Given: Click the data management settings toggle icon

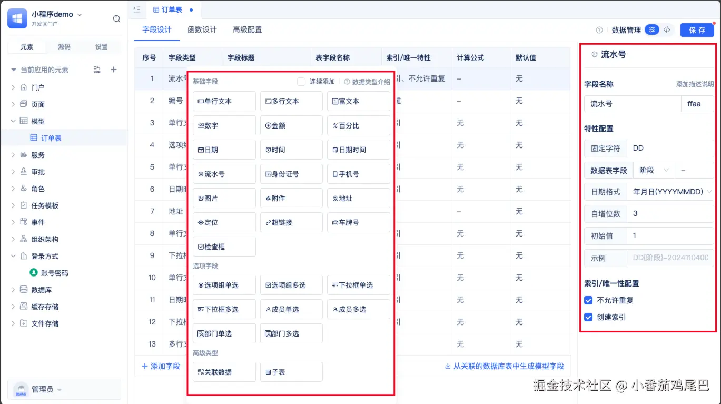Looking at the screenshot, I should [652, 30].
